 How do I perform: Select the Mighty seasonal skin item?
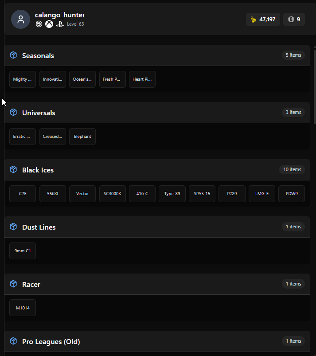click(x=23, y=79)
